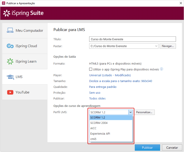
Task: Click the iSpring Cloud icon
Action: point(10,46)
